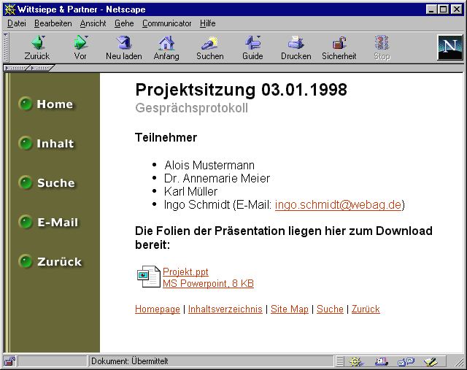Screen dimensions: 467x370
Task: Open Sicherheit security padlock icon
Action: pyautogui.click(x=339, y=42)
